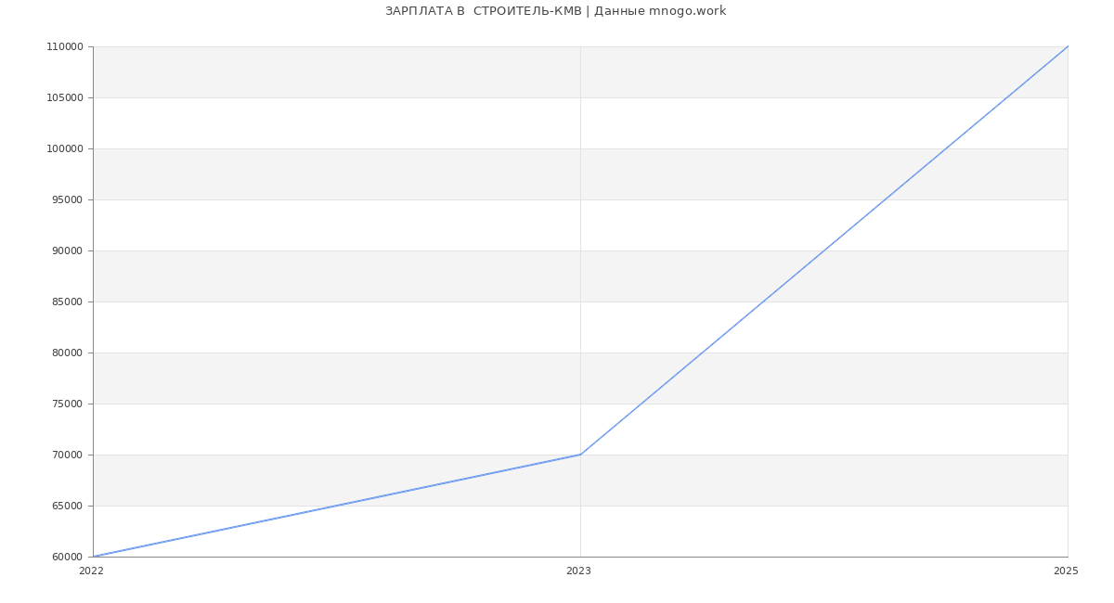Image resolution: width=1114 pixels, height=603 pixels.
Task: Select the 2025 x-axis label
Action: [x=1066, y=571]
